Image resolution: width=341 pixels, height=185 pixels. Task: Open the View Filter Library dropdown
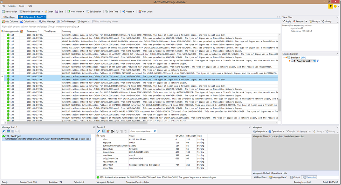[314, 21]
